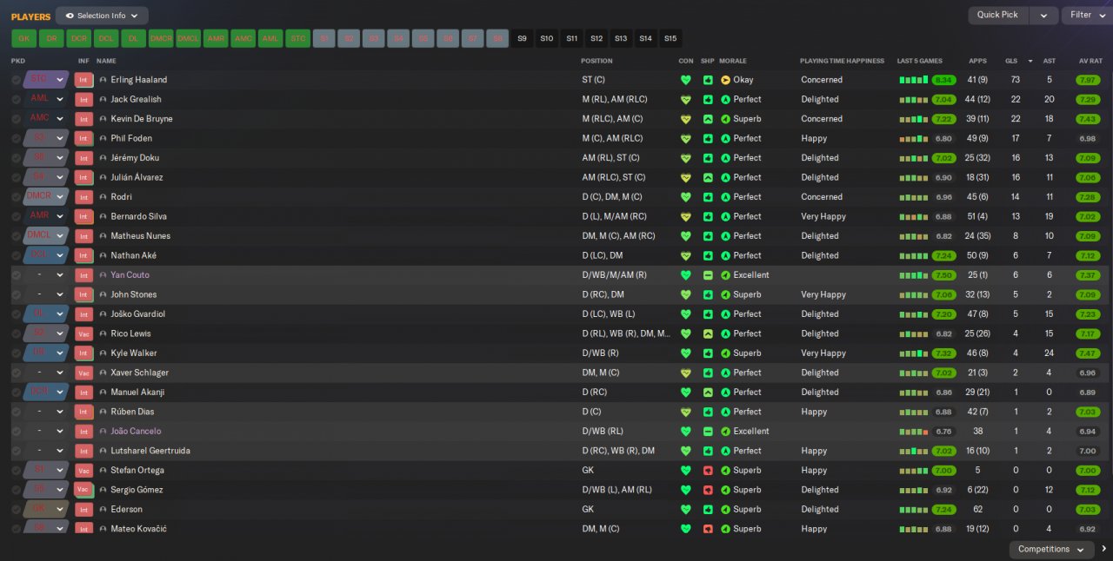This screenshot has height=561, width=1113.
Task: Open the Competitions dropdown
Action: (x=1051, y=549)
